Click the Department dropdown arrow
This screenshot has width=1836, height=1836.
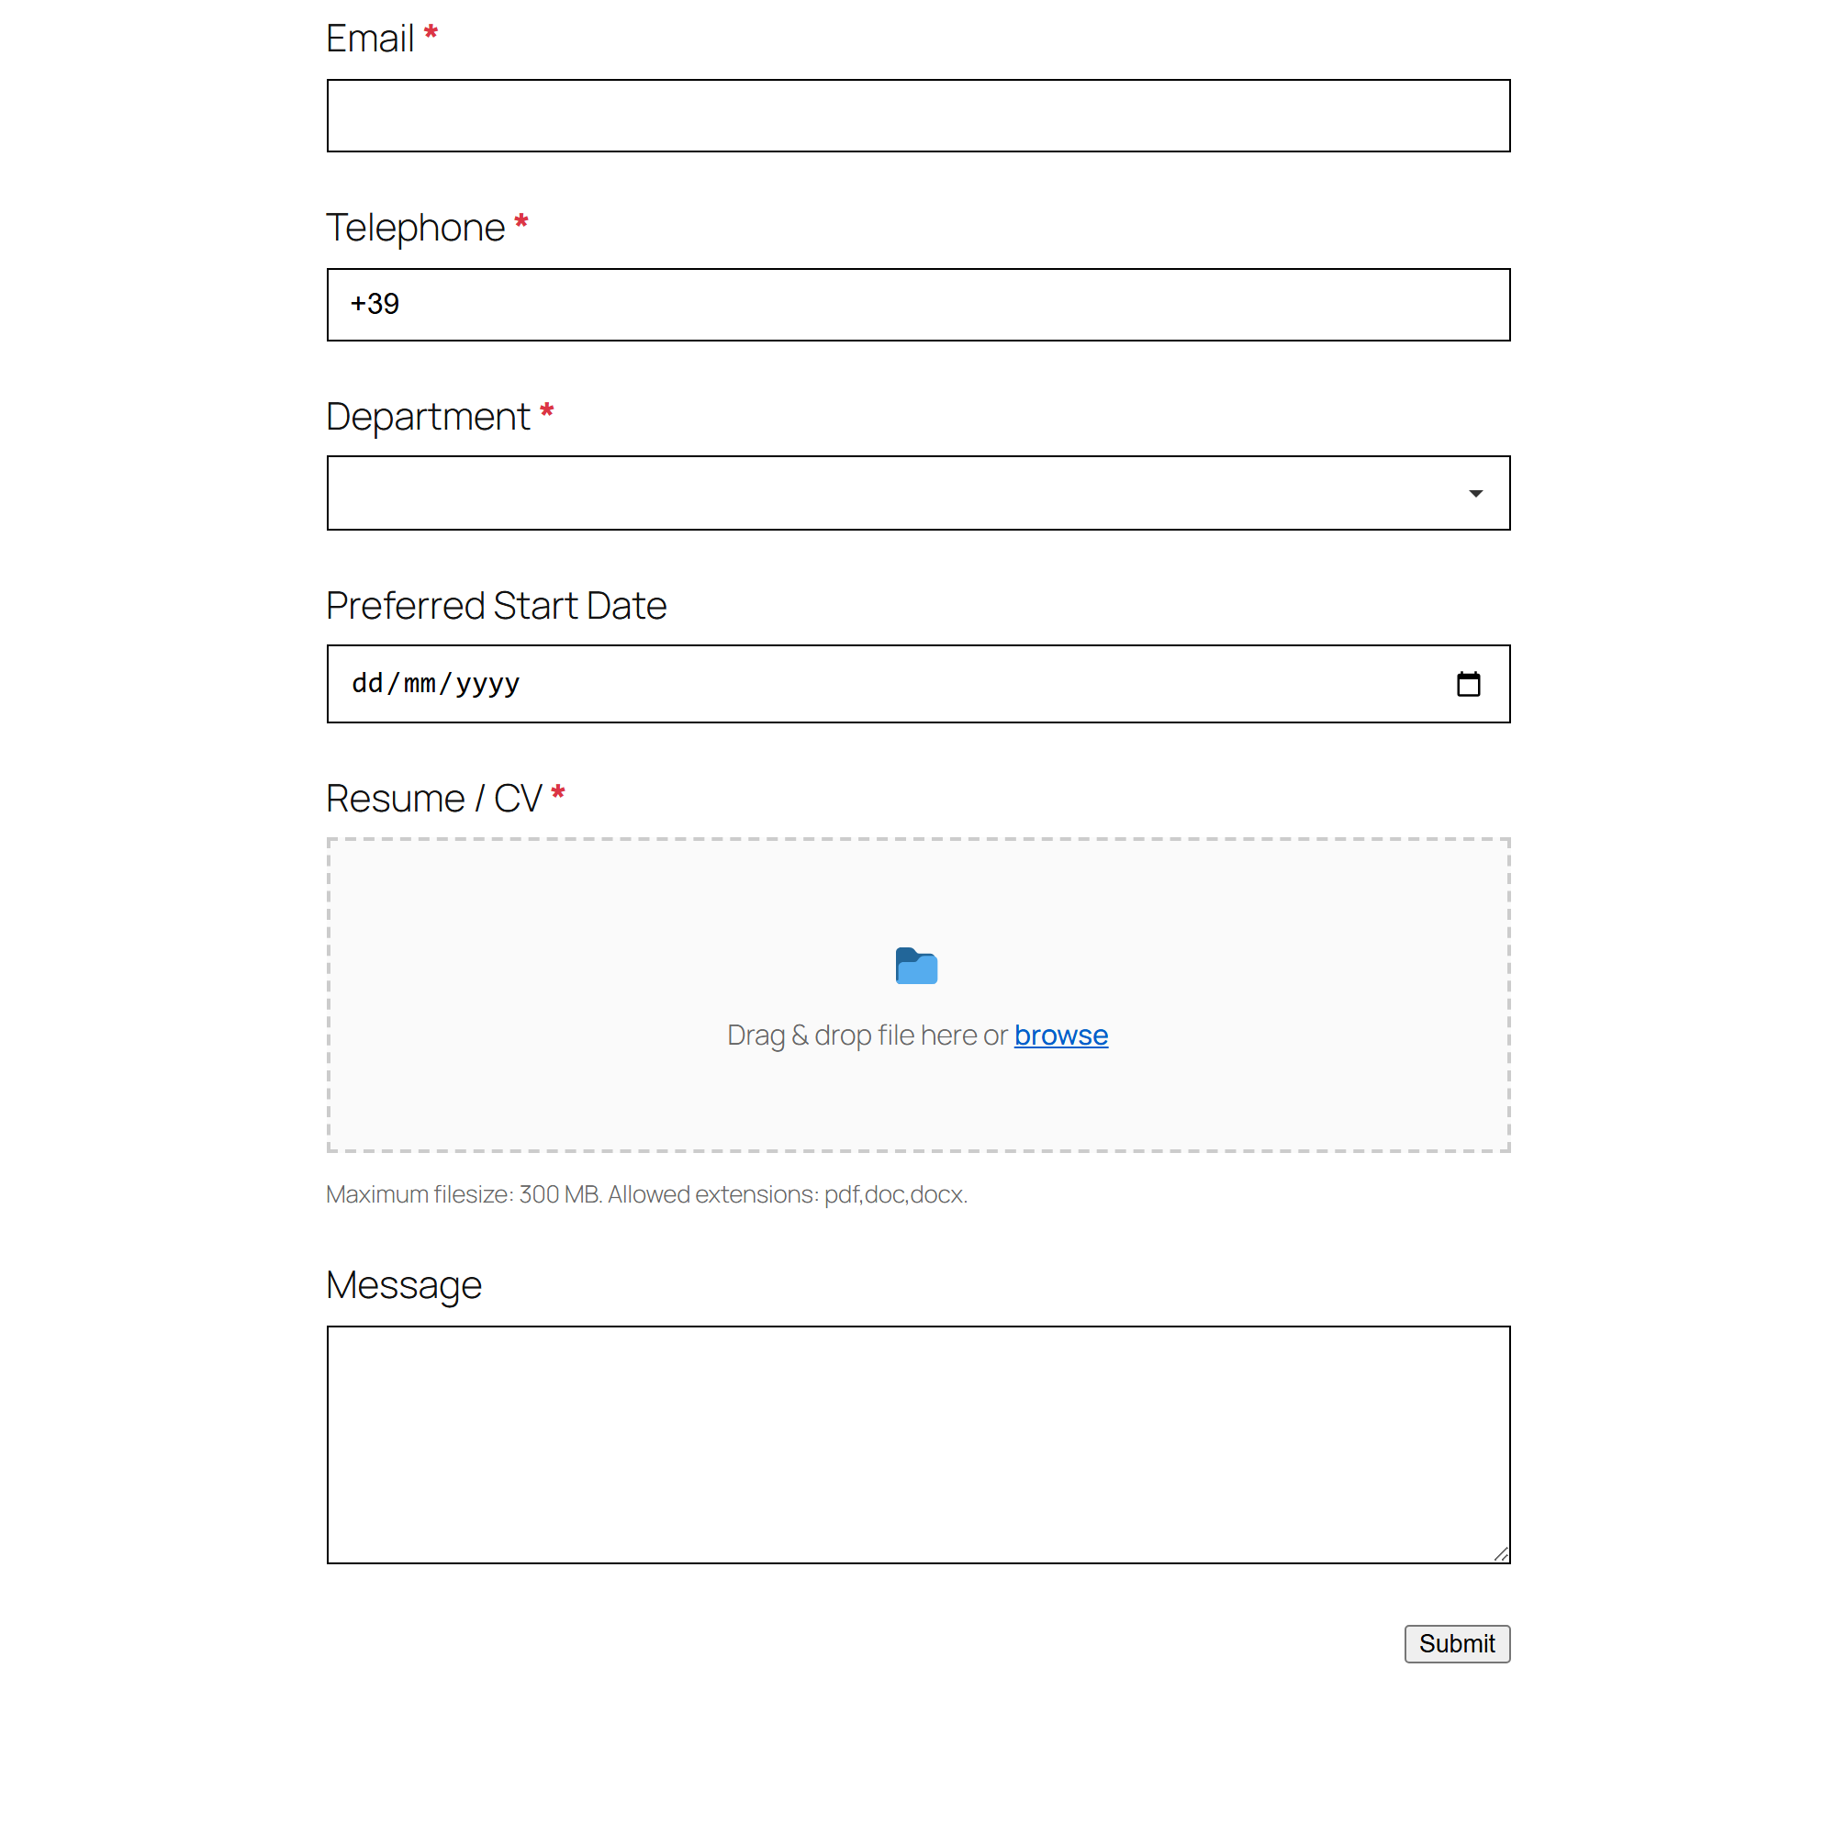tap(1475, 493)
